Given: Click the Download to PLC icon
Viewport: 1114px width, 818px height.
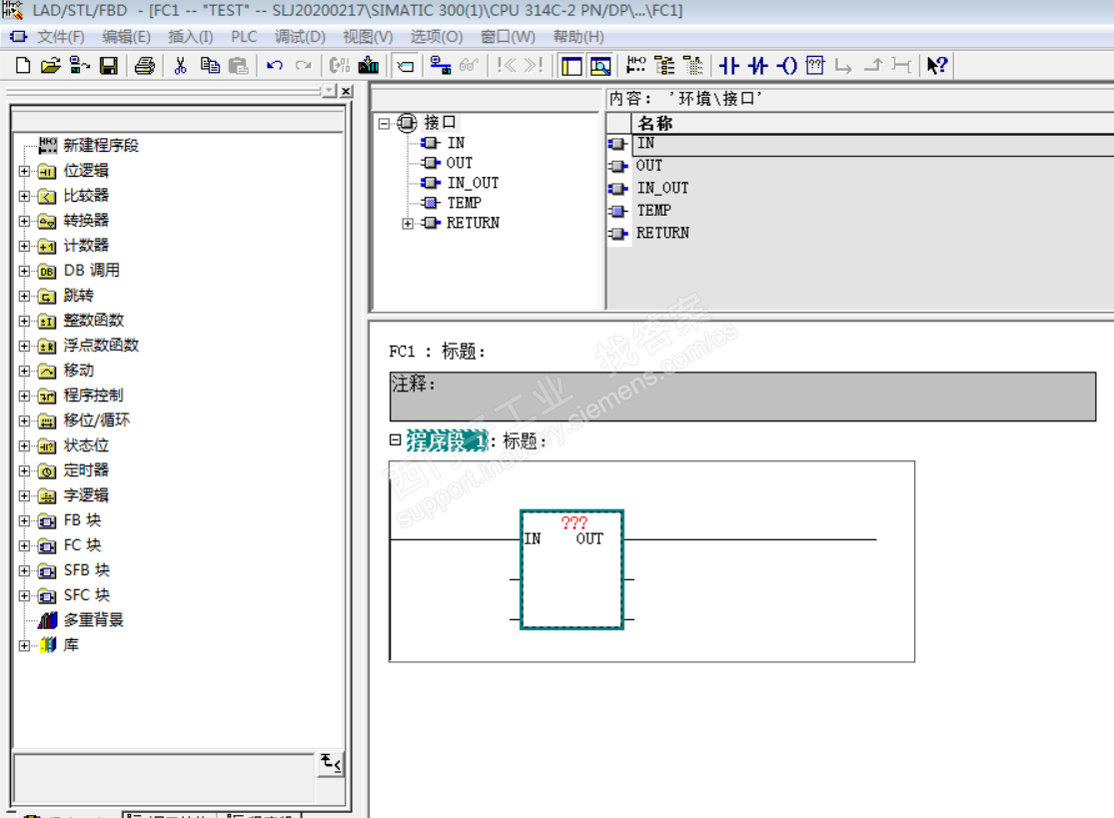Looking at the screenshot, I should tap(369, 66).
